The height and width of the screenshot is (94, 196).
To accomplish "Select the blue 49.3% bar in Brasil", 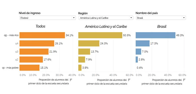I will pos(156,35).
